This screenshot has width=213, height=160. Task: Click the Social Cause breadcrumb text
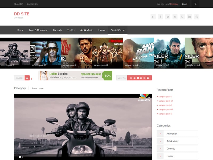pos(38,89)
